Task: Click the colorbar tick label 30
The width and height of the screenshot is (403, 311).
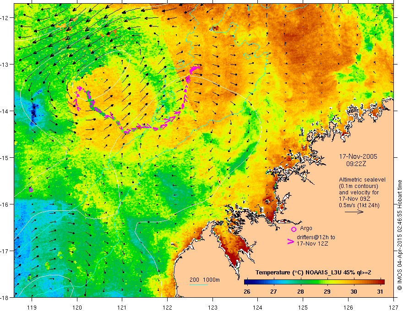Action: (x=354, y=292)
